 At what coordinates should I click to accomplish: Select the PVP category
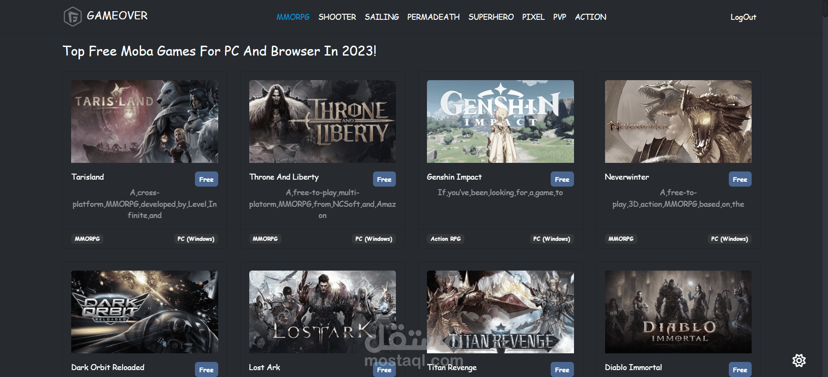559,17
